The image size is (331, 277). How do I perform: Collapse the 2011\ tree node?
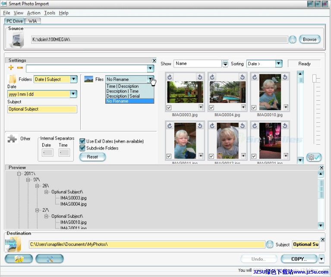click(19, 174)
